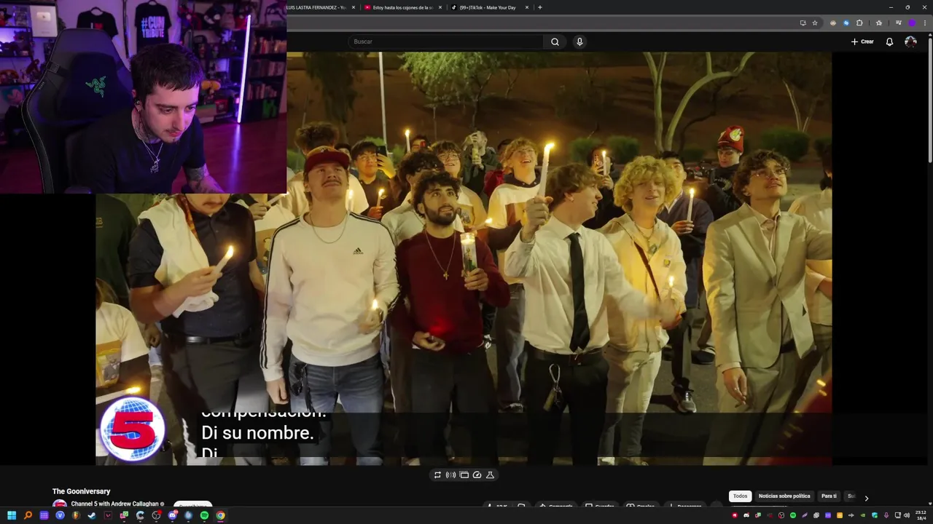The height and width of the screenshot is (524, 933).
Task: Open a new browser tab
Action: pyautogui.click(x=539, y=7)
